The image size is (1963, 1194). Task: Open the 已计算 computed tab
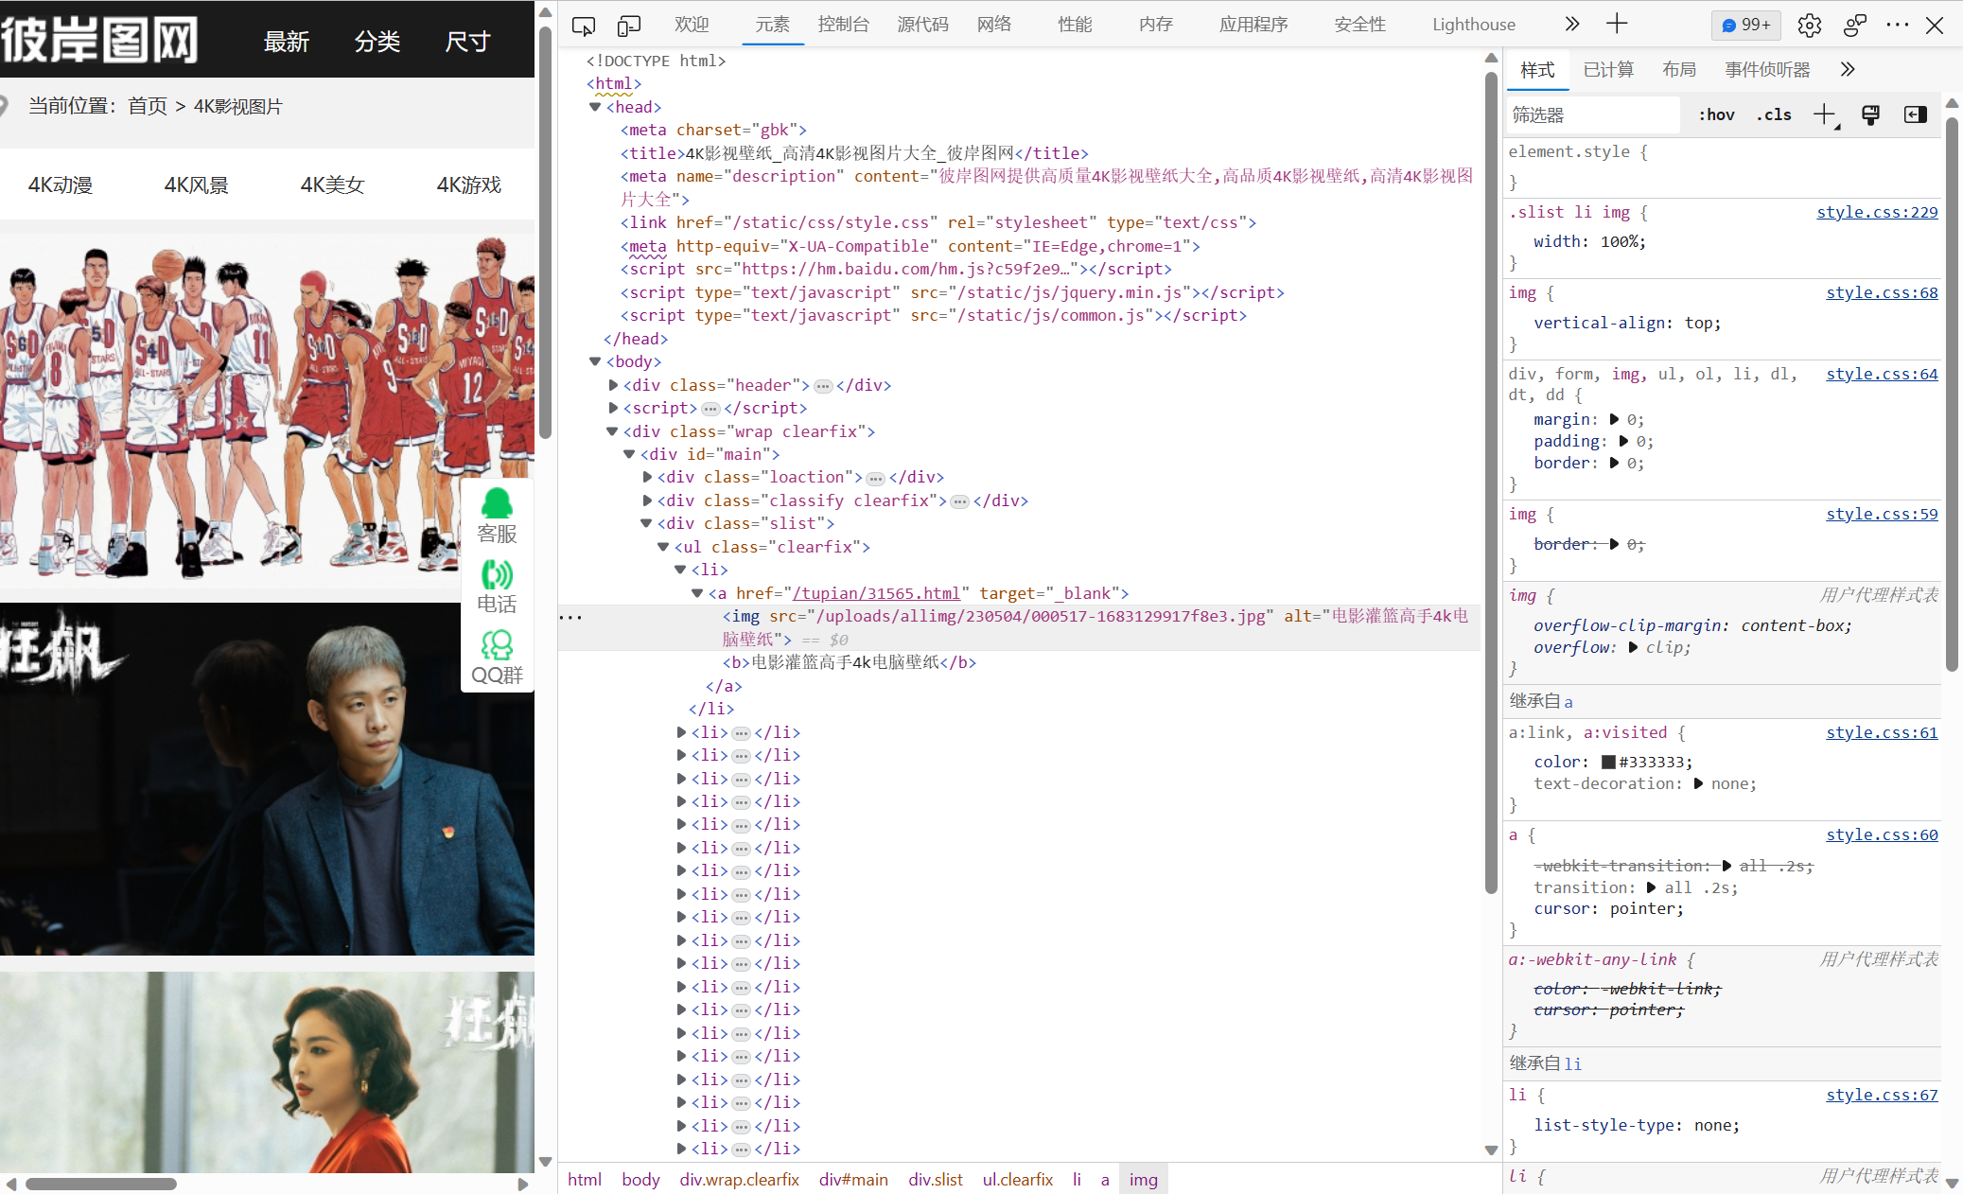[1608, 70]
